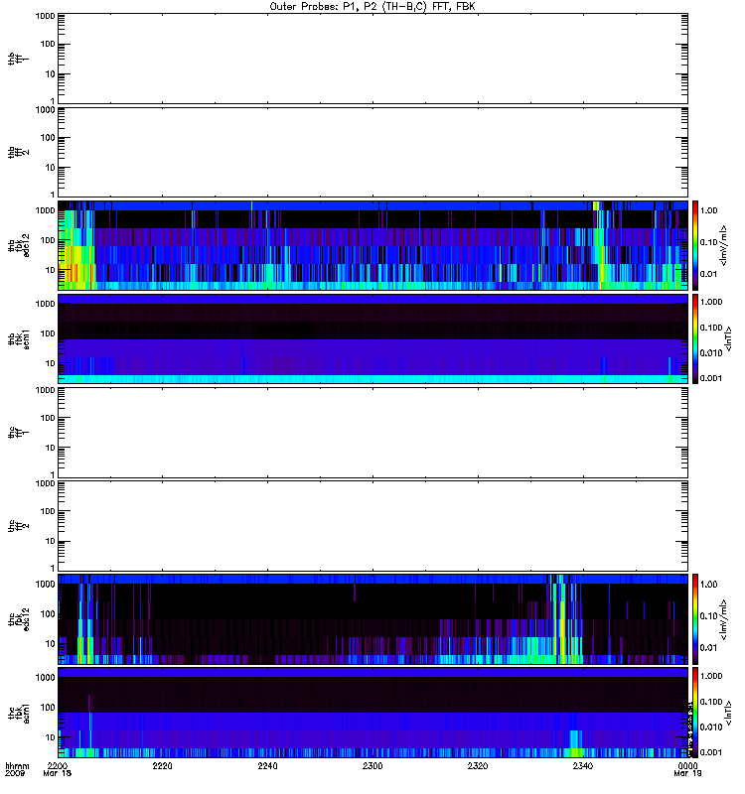The height and width of the screenshot is (794, 745).
Task: Click the empty thc fff 1 panel
Action: (x=372, y=433)
